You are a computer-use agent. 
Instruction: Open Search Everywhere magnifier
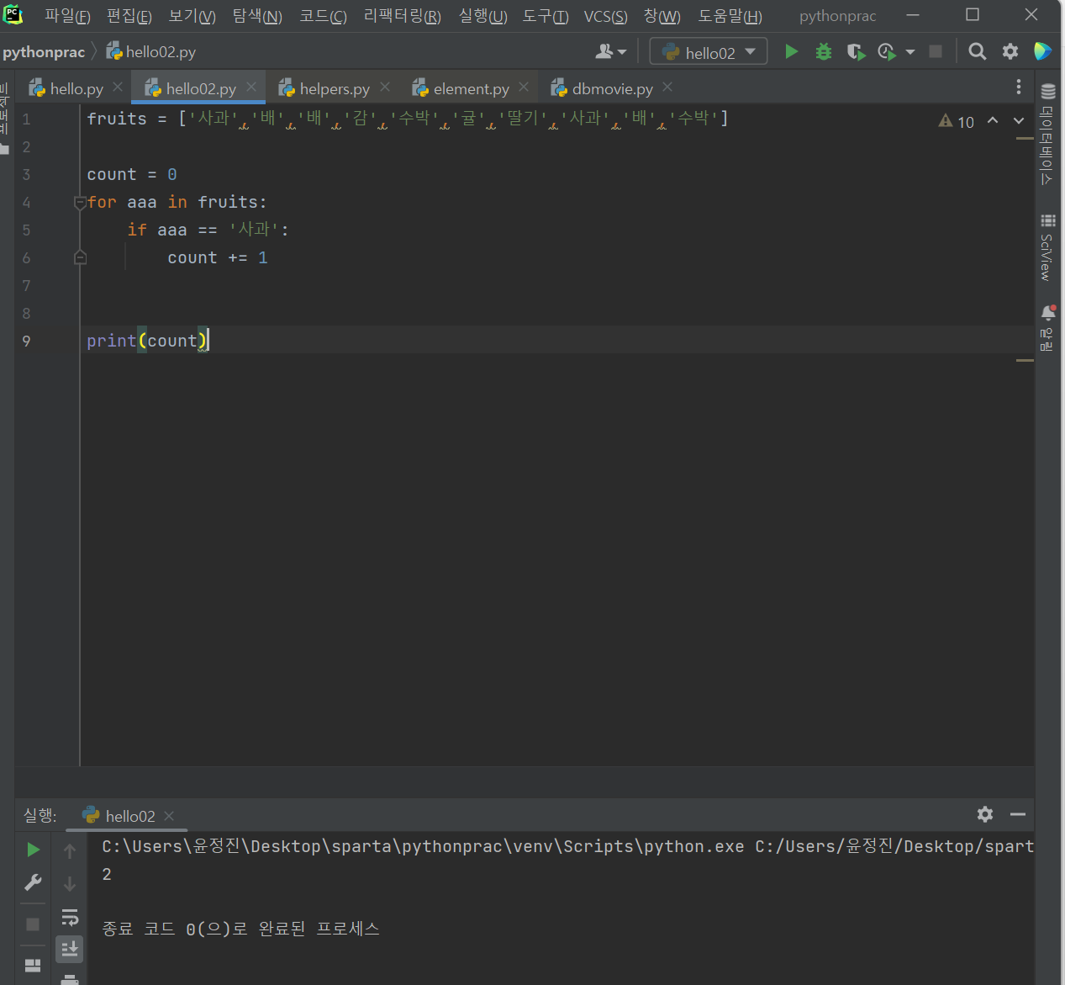pyautogui.click(x=977, y=52)
